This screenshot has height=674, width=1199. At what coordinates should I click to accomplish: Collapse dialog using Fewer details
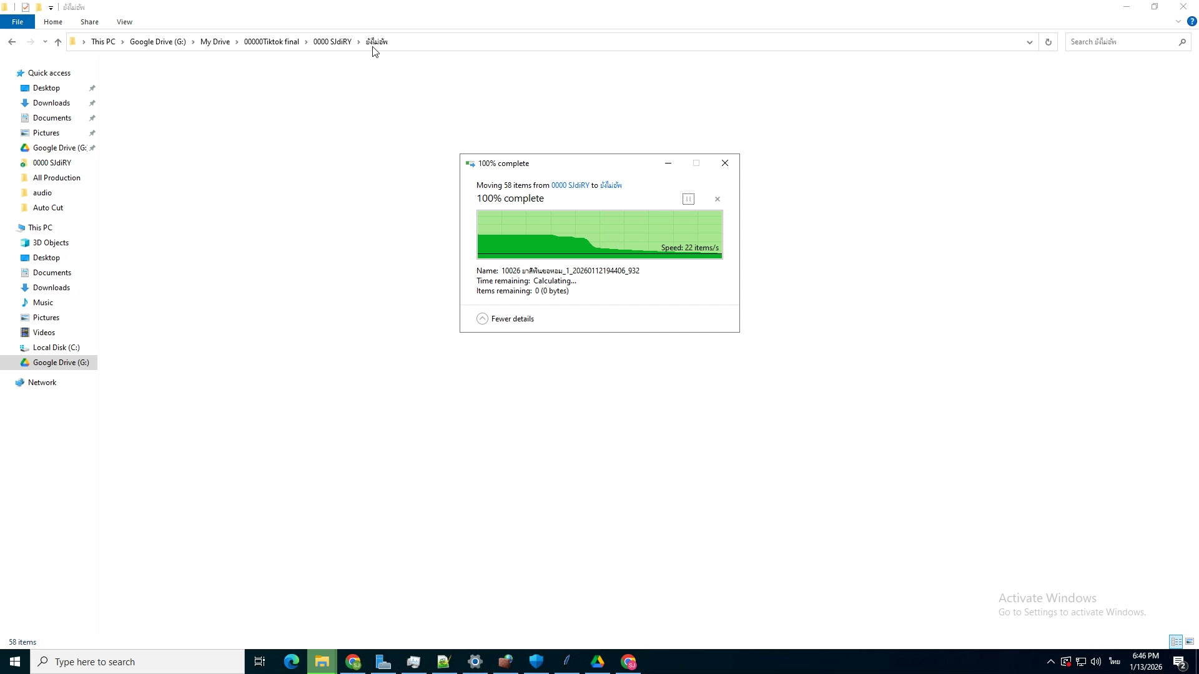[505, 318]
